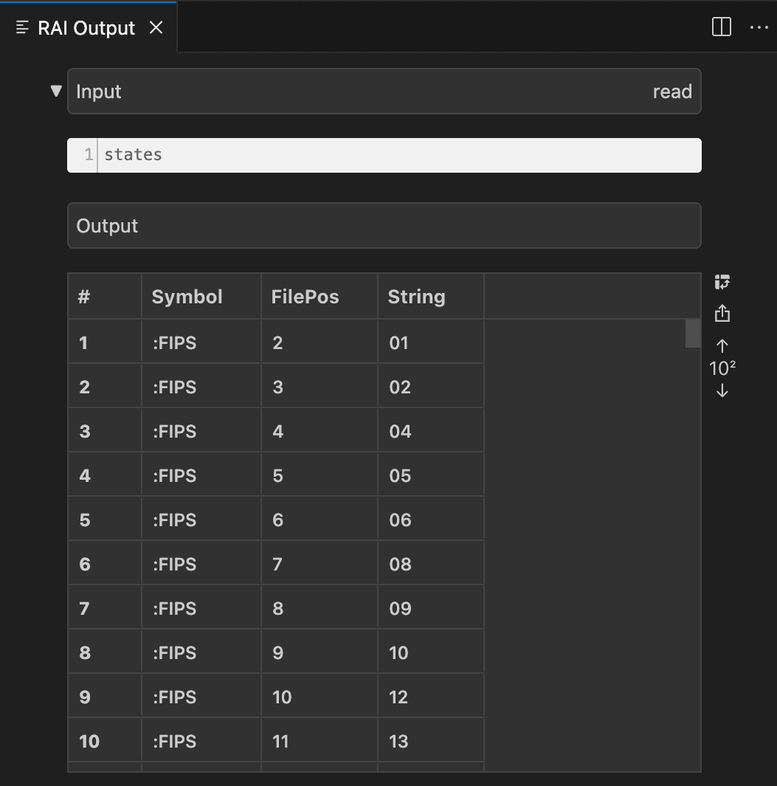Click the FilePos column header
This screenshot has height=786, width=777.
[320, 296]
